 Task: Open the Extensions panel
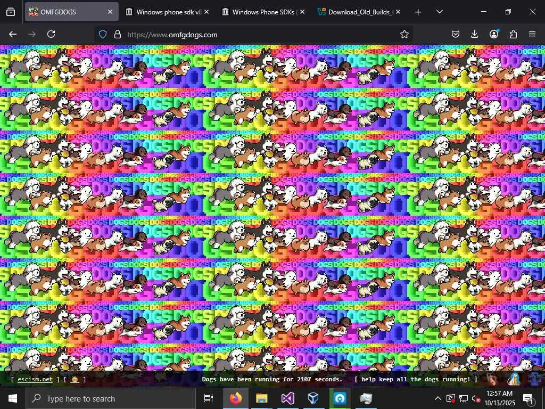point(513,34)
